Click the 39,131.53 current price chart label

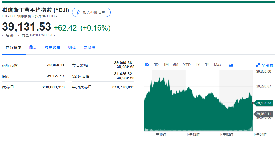click(x=264, y=103)
